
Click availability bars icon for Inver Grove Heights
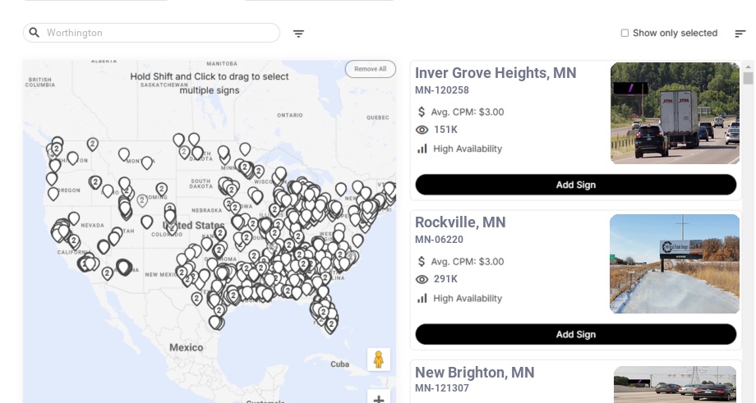coord(422,149)
